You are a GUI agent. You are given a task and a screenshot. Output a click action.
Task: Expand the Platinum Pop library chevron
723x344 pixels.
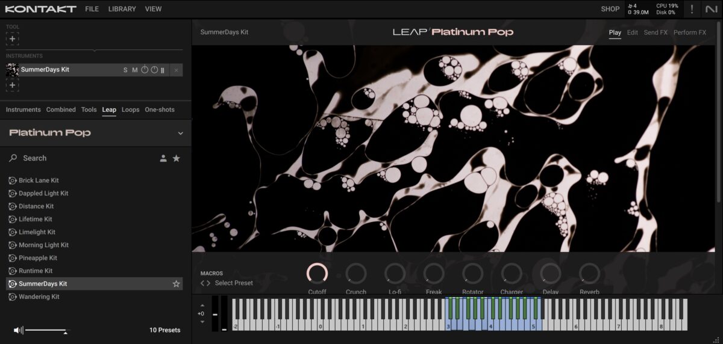tap(180, 134)
